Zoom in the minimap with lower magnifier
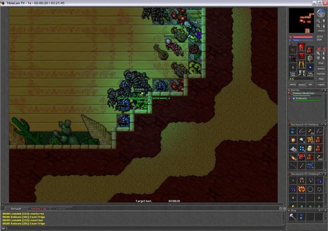This screenshot has width=328, height=231. pos(318,26)
